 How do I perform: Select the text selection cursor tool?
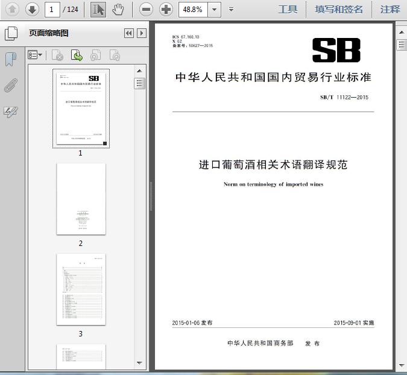pyautogui.click(x=99, y=9)
